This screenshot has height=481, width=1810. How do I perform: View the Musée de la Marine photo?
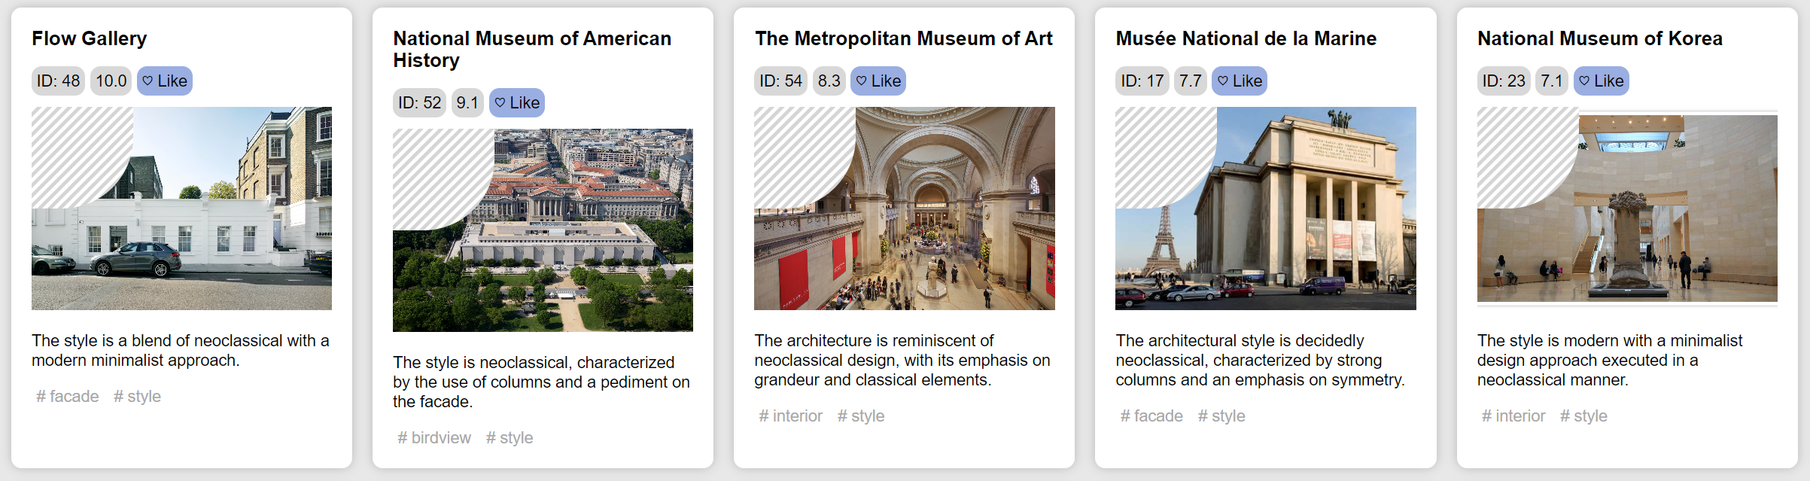[x=1265, y=209]
